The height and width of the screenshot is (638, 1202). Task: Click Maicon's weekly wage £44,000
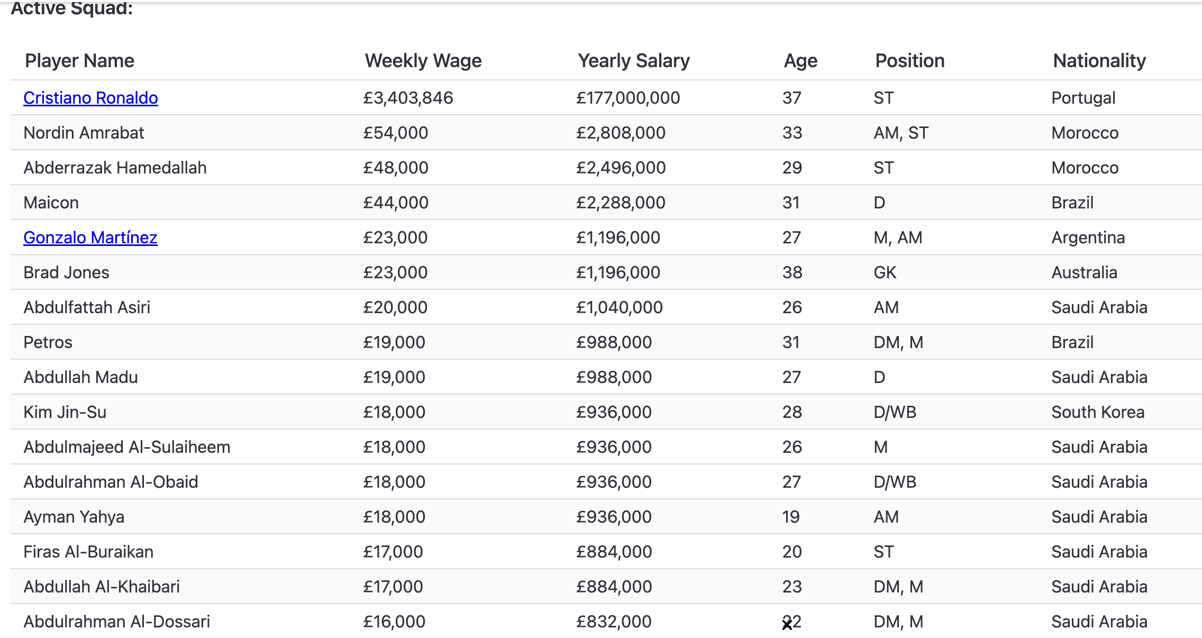(x=396, y=203)
